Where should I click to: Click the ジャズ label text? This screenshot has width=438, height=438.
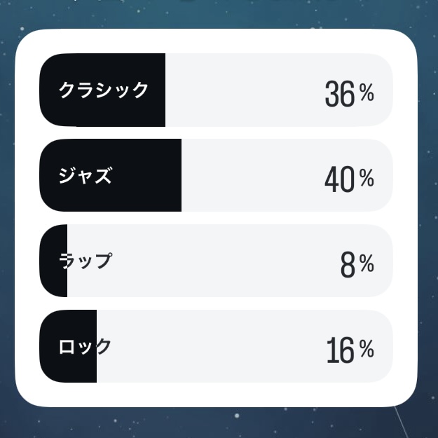(x=85, y=175)
